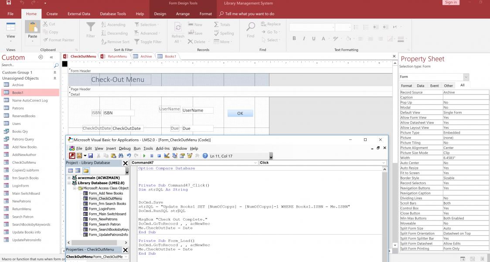Click the OK button on the form
Image resolution: width=490 pixels, height=262 pixels.
tap(240, 114)
